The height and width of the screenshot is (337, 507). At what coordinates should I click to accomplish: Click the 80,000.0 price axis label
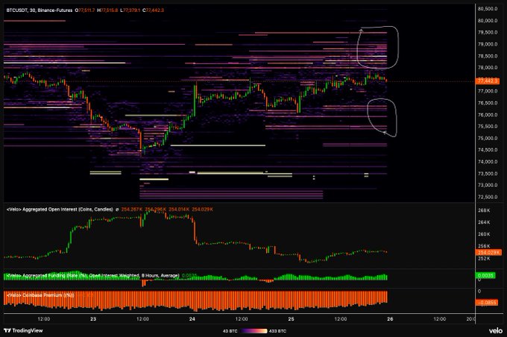(488, 21)
